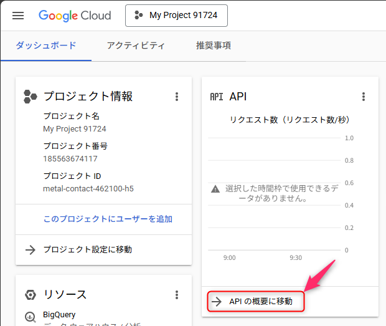386x326 pixels.
Task: Click the 9:00 time axis label
Action: [x=230, y=257]
